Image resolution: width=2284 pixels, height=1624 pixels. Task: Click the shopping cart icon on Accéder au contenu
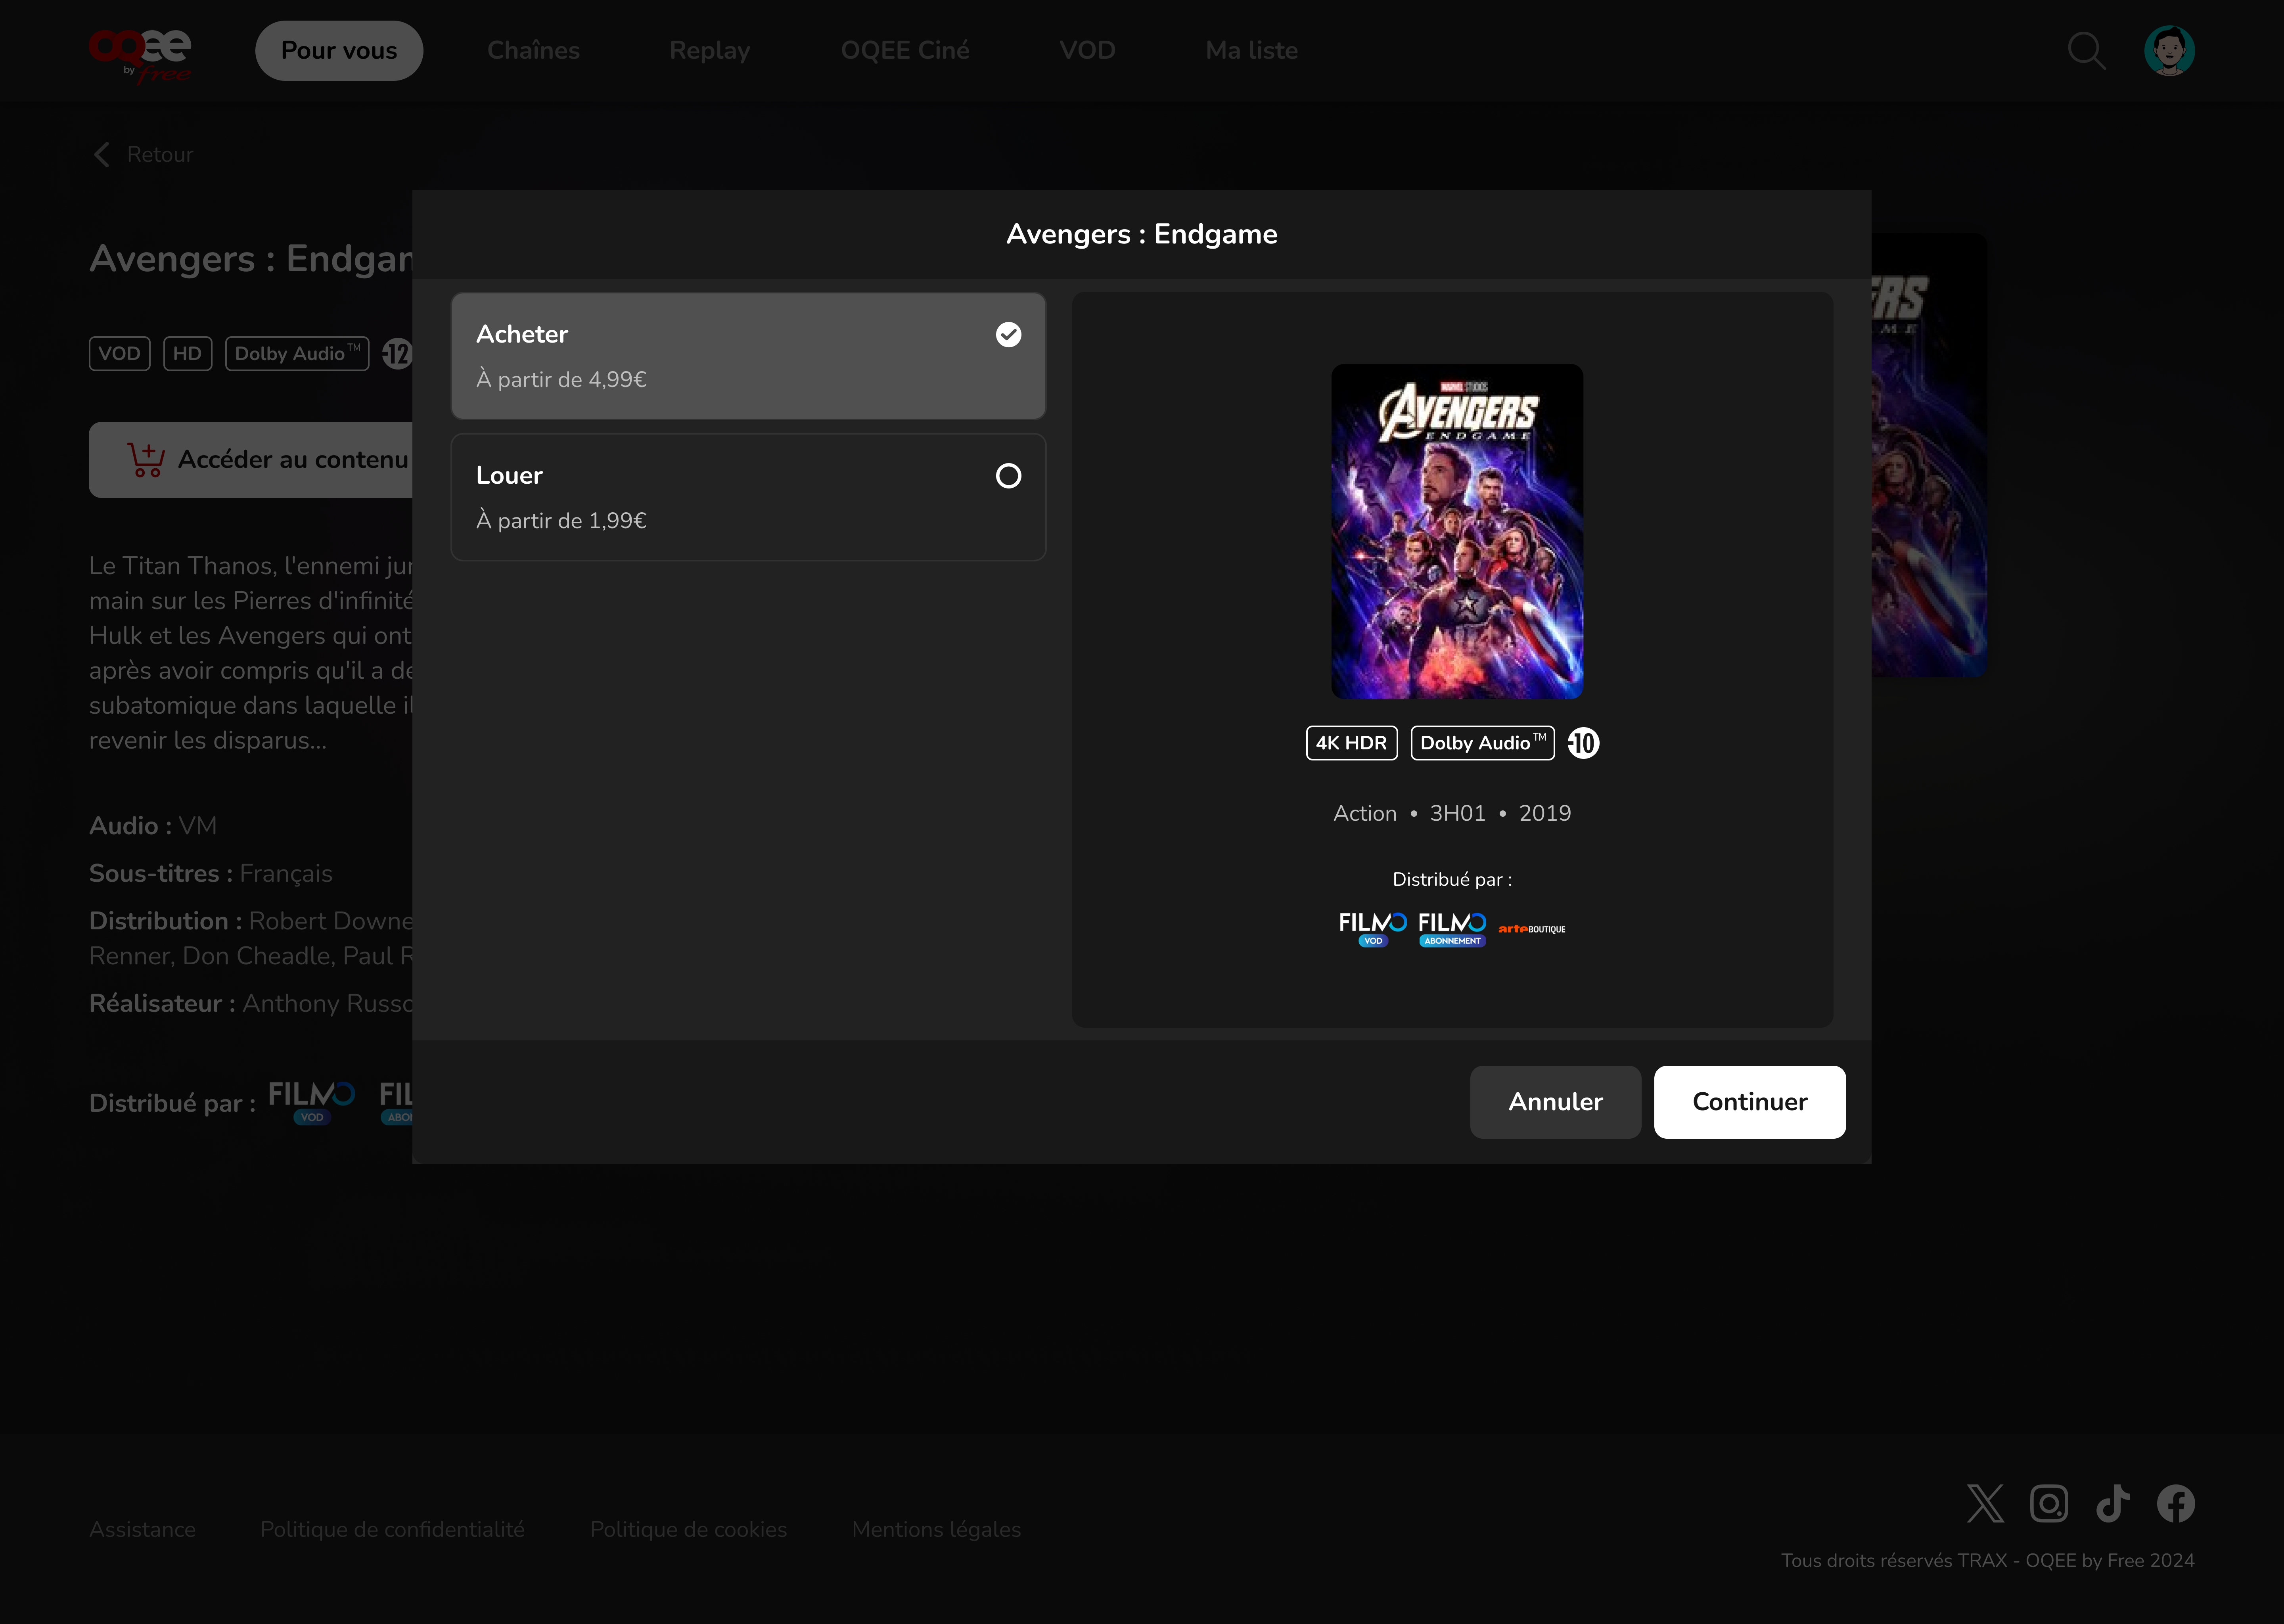click(x=146, y=459)
